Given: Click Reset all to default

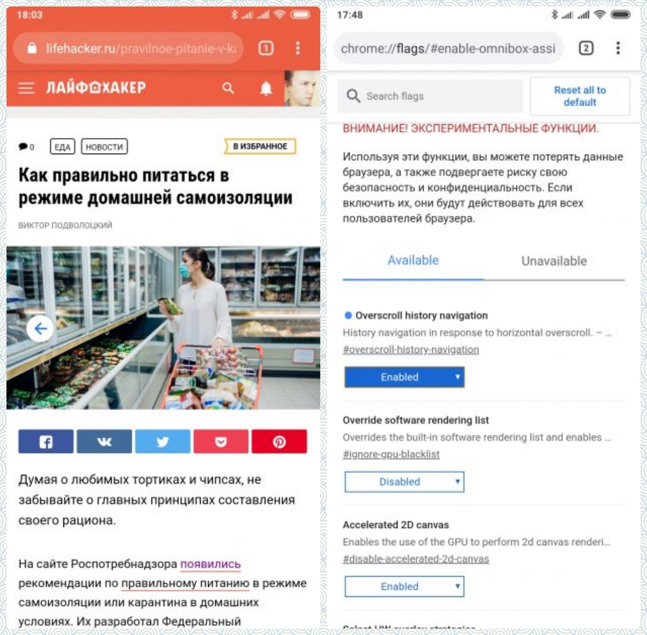Looking at the screenshot, I should [x=580, y=96].
